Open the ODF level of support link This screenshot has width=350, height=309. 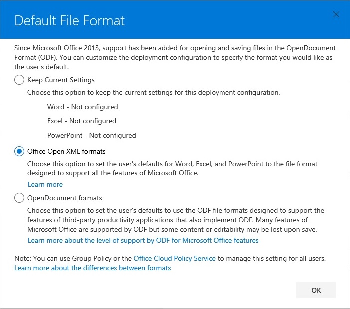tap(143, 240)
